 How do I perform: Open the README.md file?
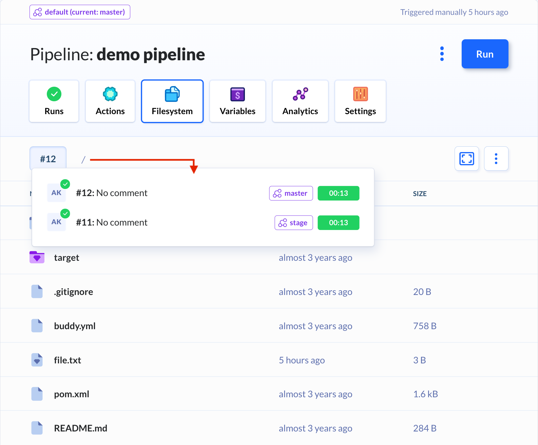pyautogui.click(x=81, y=428)
